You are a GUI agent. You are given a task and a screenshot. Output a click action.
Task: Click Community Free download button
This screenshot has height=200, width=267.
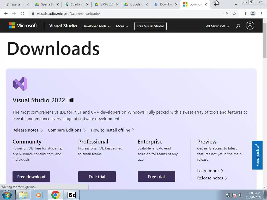31,177
